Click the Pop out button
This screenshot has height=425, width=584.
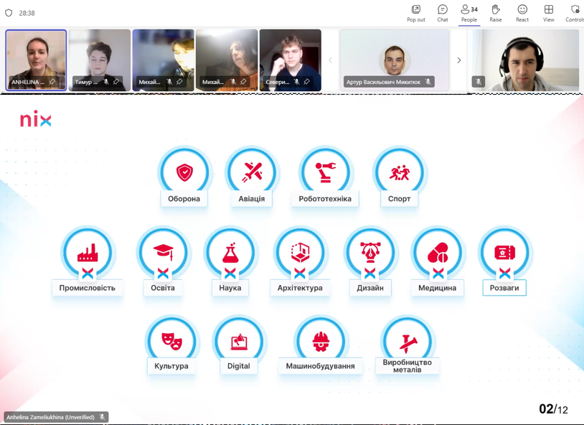[415, 12]
